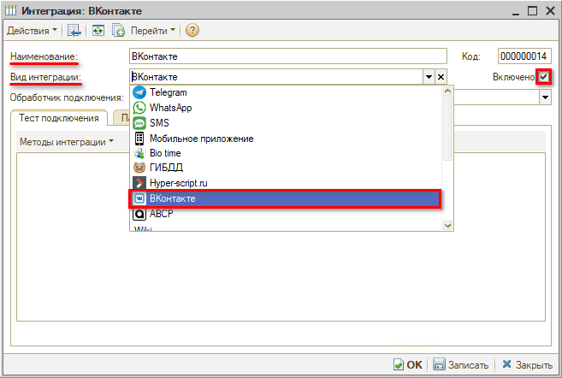This screenshot has height=378, width=562.
Task: Click the WhatsApp phone icon
Action: tap(139, 108)
